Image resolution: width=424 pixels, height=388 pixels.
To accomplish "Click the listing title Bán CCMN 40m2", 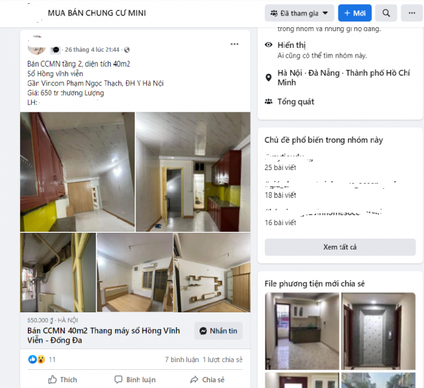I will [x=104, y=336].
